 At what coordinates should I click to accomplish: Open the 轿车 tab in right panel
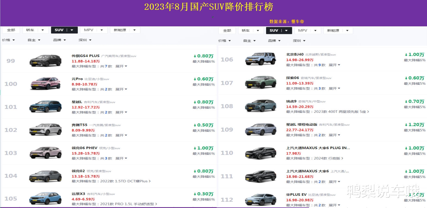250,31
